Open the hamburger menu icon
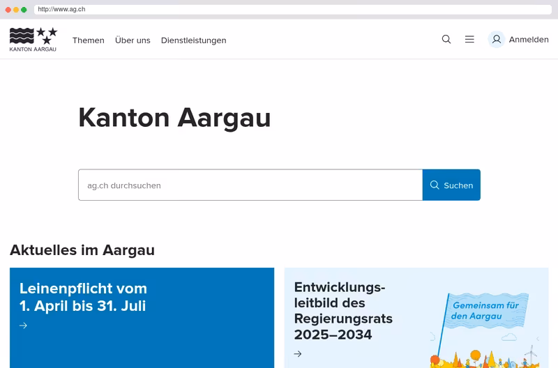 tap(469, 39)
